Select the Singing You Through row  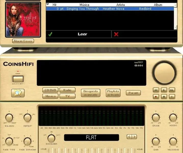tap(110, 9)
